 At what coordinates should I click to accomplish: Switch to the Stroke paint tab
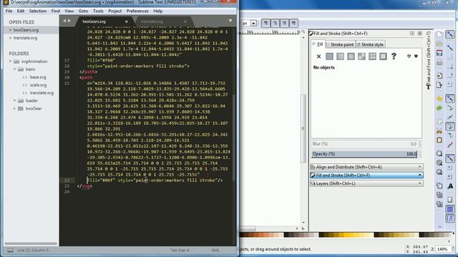(340, 44)
